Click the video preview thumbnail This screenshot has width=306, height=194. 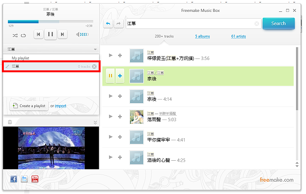coord(51,148)
